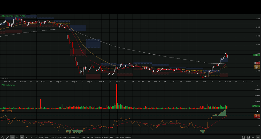
Task: Toggle the Ω timeframe button
Action: 17,137
